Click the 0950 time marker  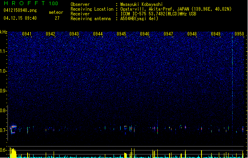pos(239,34)
